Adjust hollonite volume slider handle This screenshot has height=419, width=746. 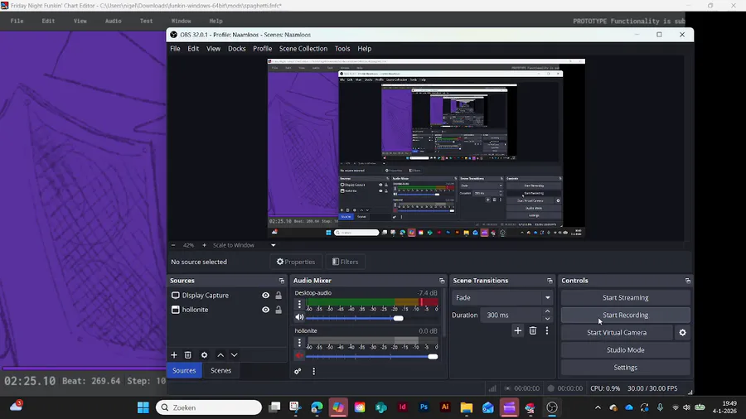tap(433, 356)
